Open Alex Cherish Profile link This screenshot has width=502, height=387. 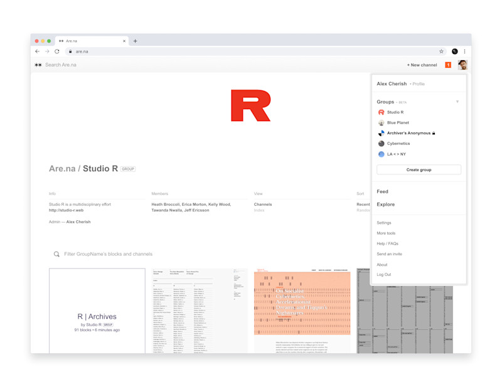point(419,84)
